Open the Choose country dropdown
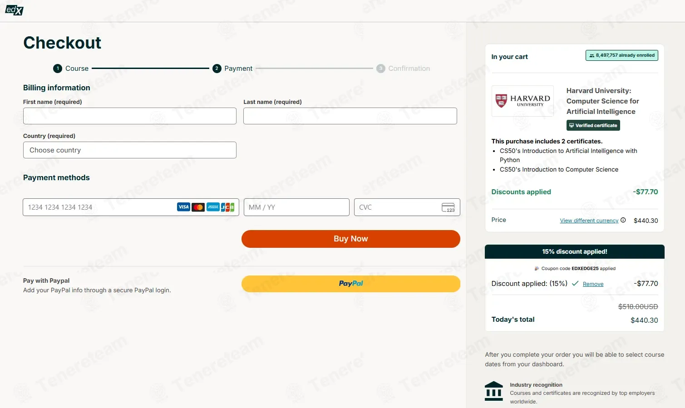This screenshot has height=408, width=685. (129, 150)
